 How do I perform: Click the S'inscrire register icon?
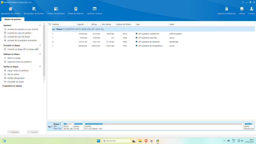[x=251, y=10]
